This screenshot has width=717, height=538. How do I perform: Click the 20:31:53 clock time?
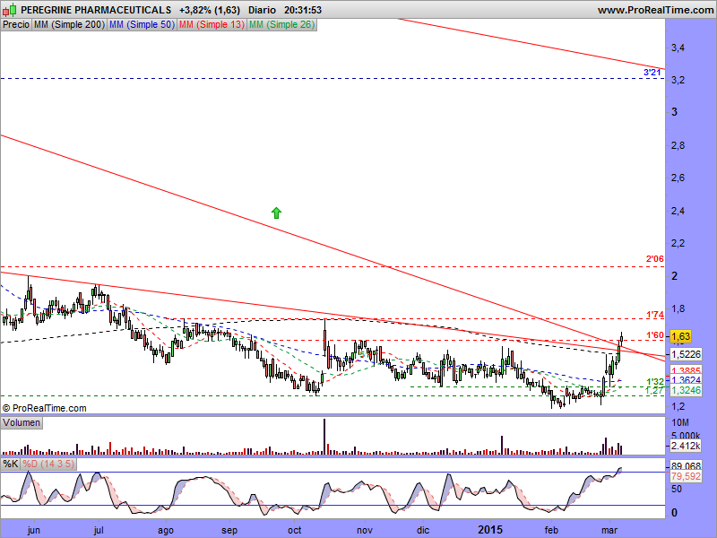pos(303,10)
